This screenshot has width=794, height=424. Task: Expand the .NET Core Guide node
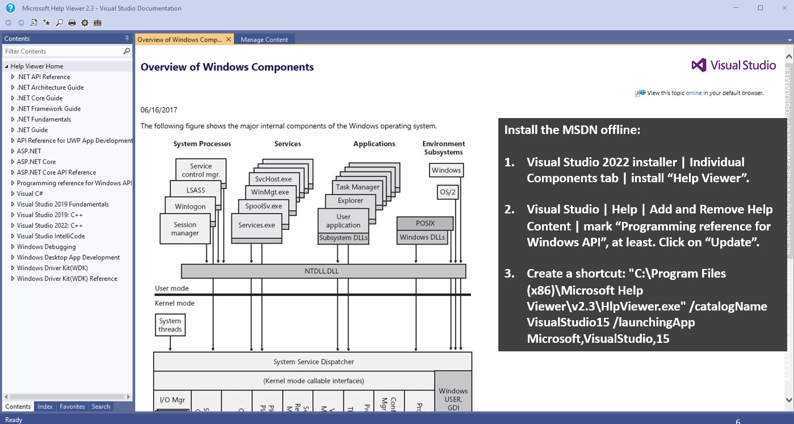point(12,98)
